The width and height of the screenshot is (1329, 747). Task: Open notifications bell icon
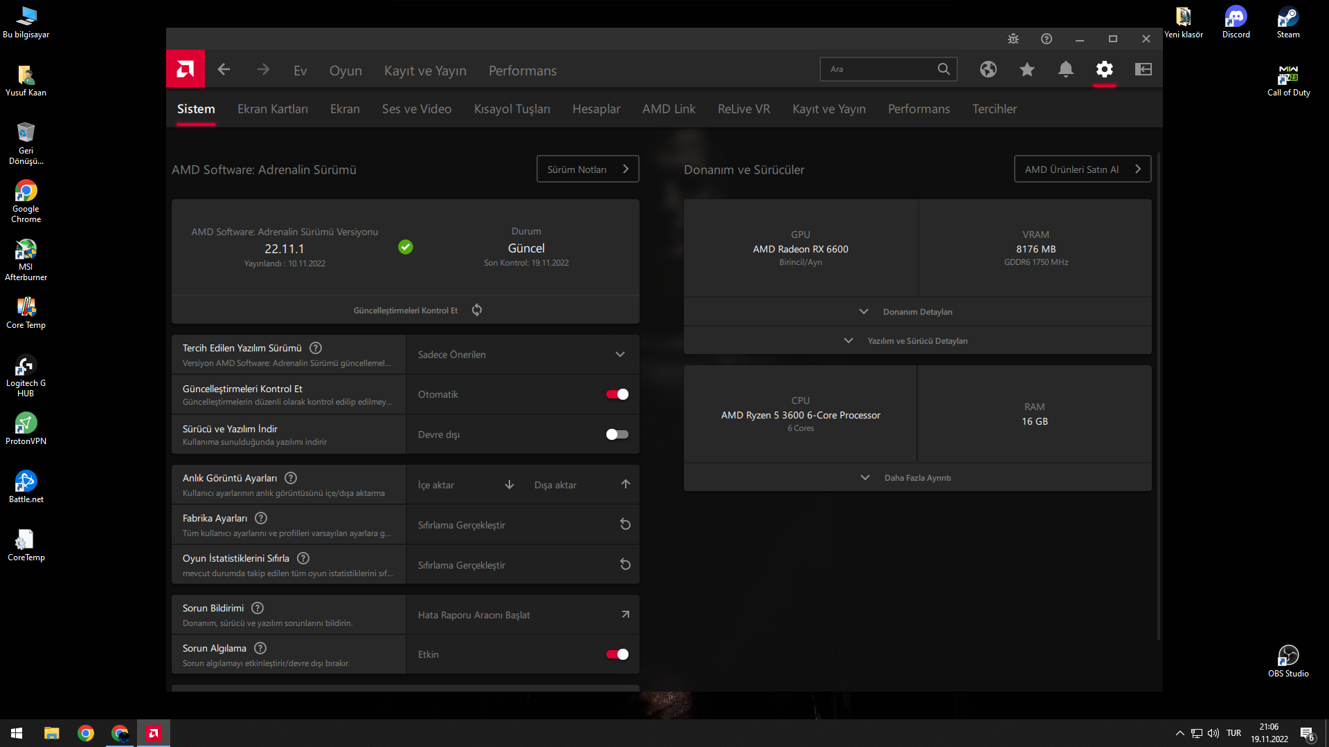(x=1065, y=69)
